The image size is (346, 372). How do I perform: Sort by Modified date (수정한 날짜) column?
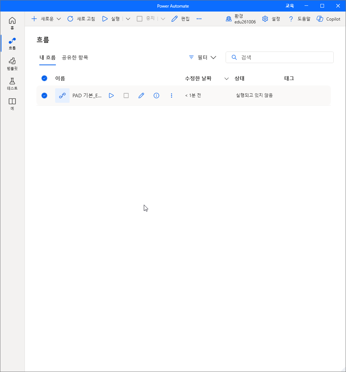pos(198,78)
